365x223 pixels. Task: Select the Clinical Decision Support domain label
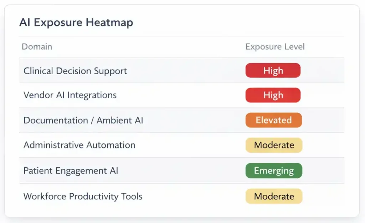[x=75, y=71]
